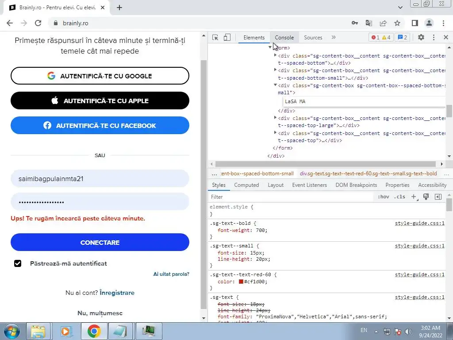Viewport: 453px width, 340px height.
Task: Click the paintbrush rendering emulation icon
Action: [426, 197]
